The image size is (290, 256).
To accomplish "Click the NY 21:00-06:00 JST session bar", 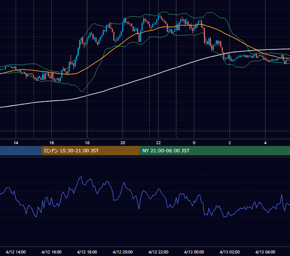I will click(x=215, y=151).
